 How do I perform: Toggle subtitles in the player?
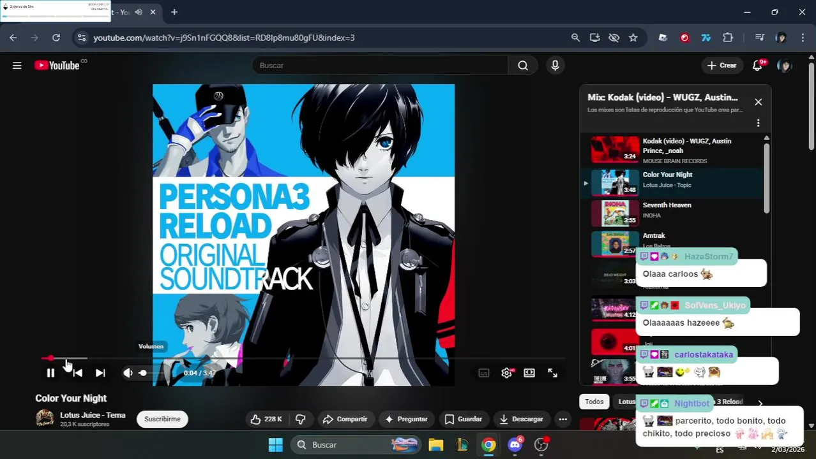click(x=484, y=373)
